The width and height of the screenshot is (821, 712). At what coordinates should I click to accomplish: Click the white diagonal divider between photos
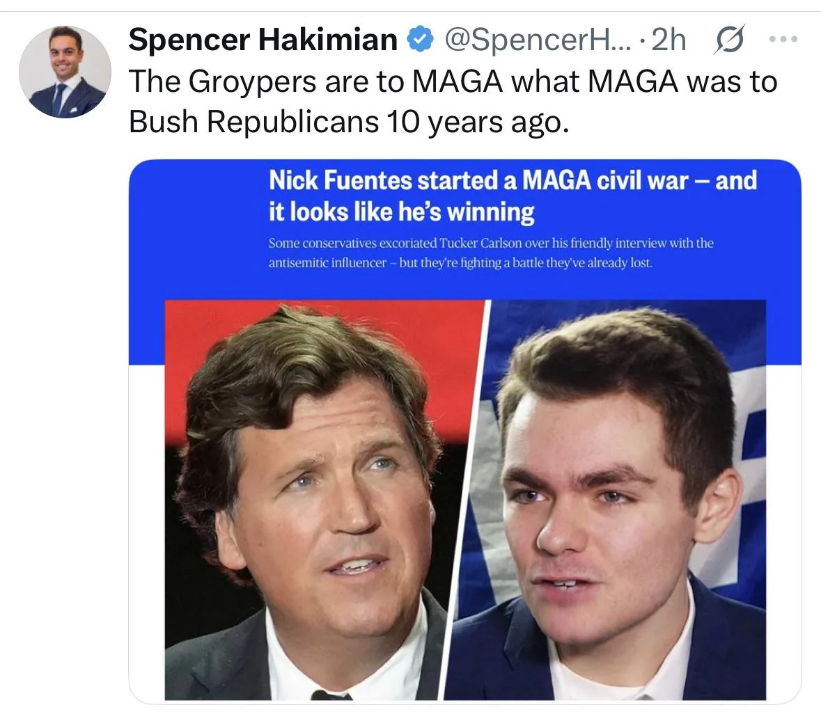point(468,501)
